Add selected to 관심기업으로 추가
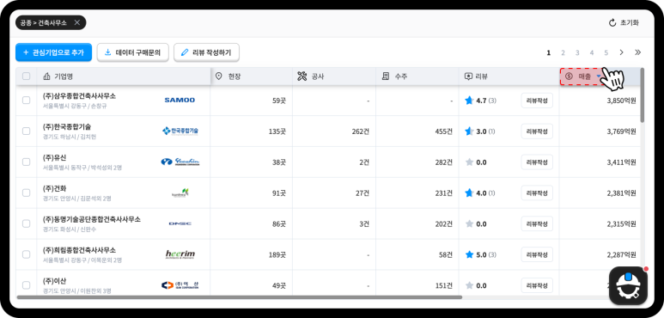This screenshot has width=664, height=318. pyautogui.click(x=54, y=52)
